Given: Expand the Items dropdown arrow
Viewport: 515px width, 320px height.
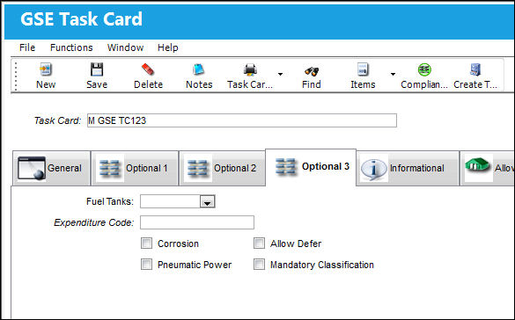Looking at the screenshot, I should tap(393, 75).
